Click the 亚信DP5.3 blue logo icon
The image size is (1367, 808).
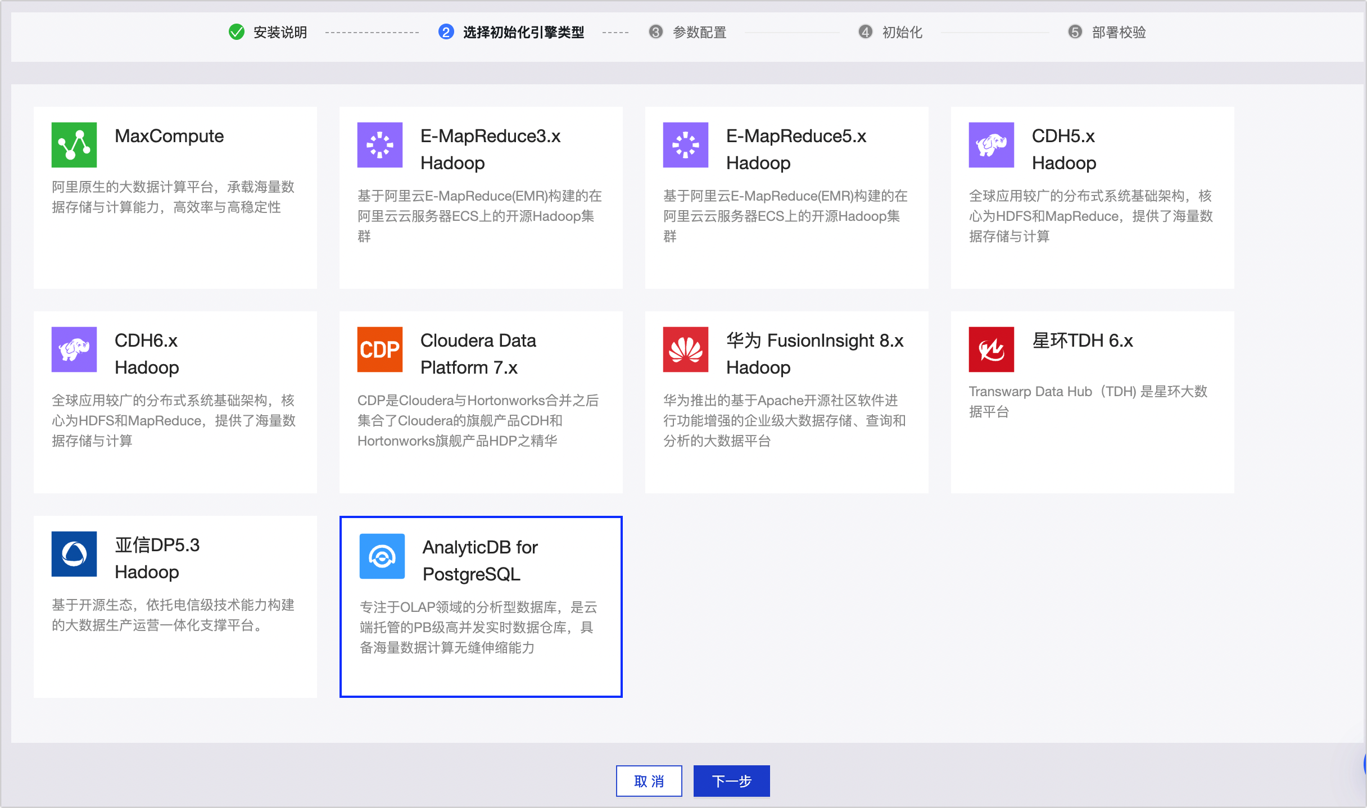point(74,554)
